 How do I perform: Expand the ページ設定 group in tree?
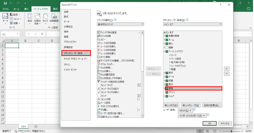click(x=170, y=59)
